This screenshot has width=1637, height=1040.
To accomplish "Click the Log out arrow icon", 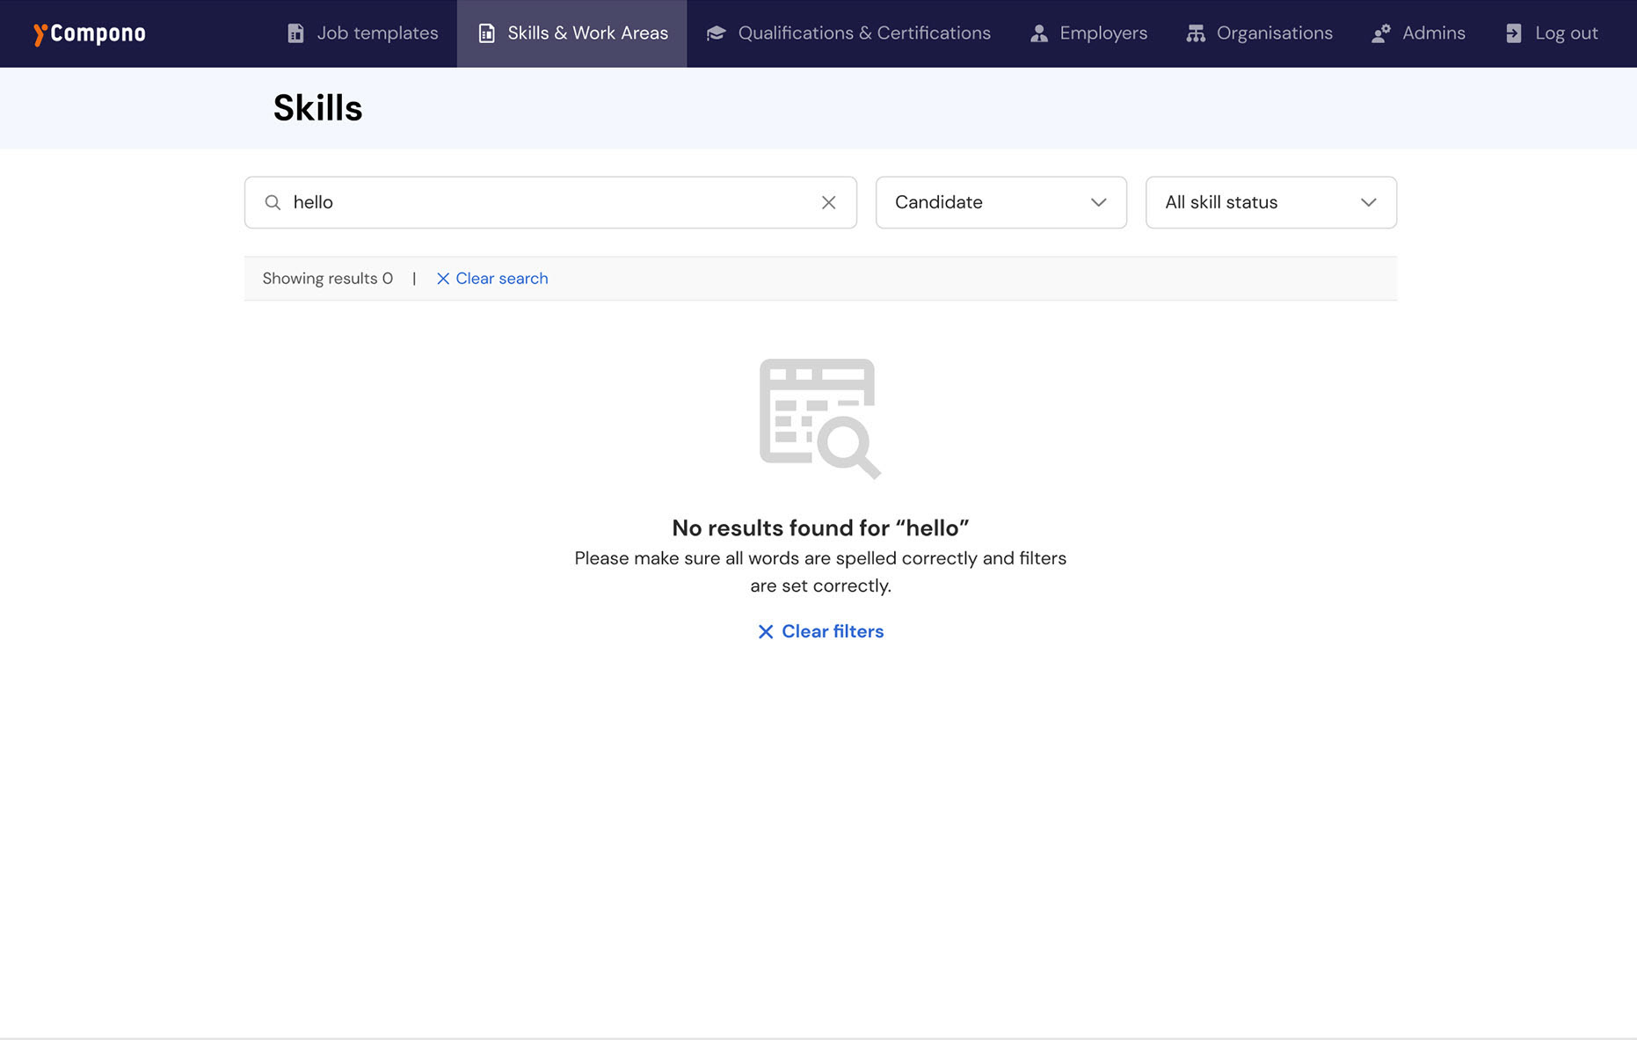I will pyautogui.click(x=1514, y=33).
